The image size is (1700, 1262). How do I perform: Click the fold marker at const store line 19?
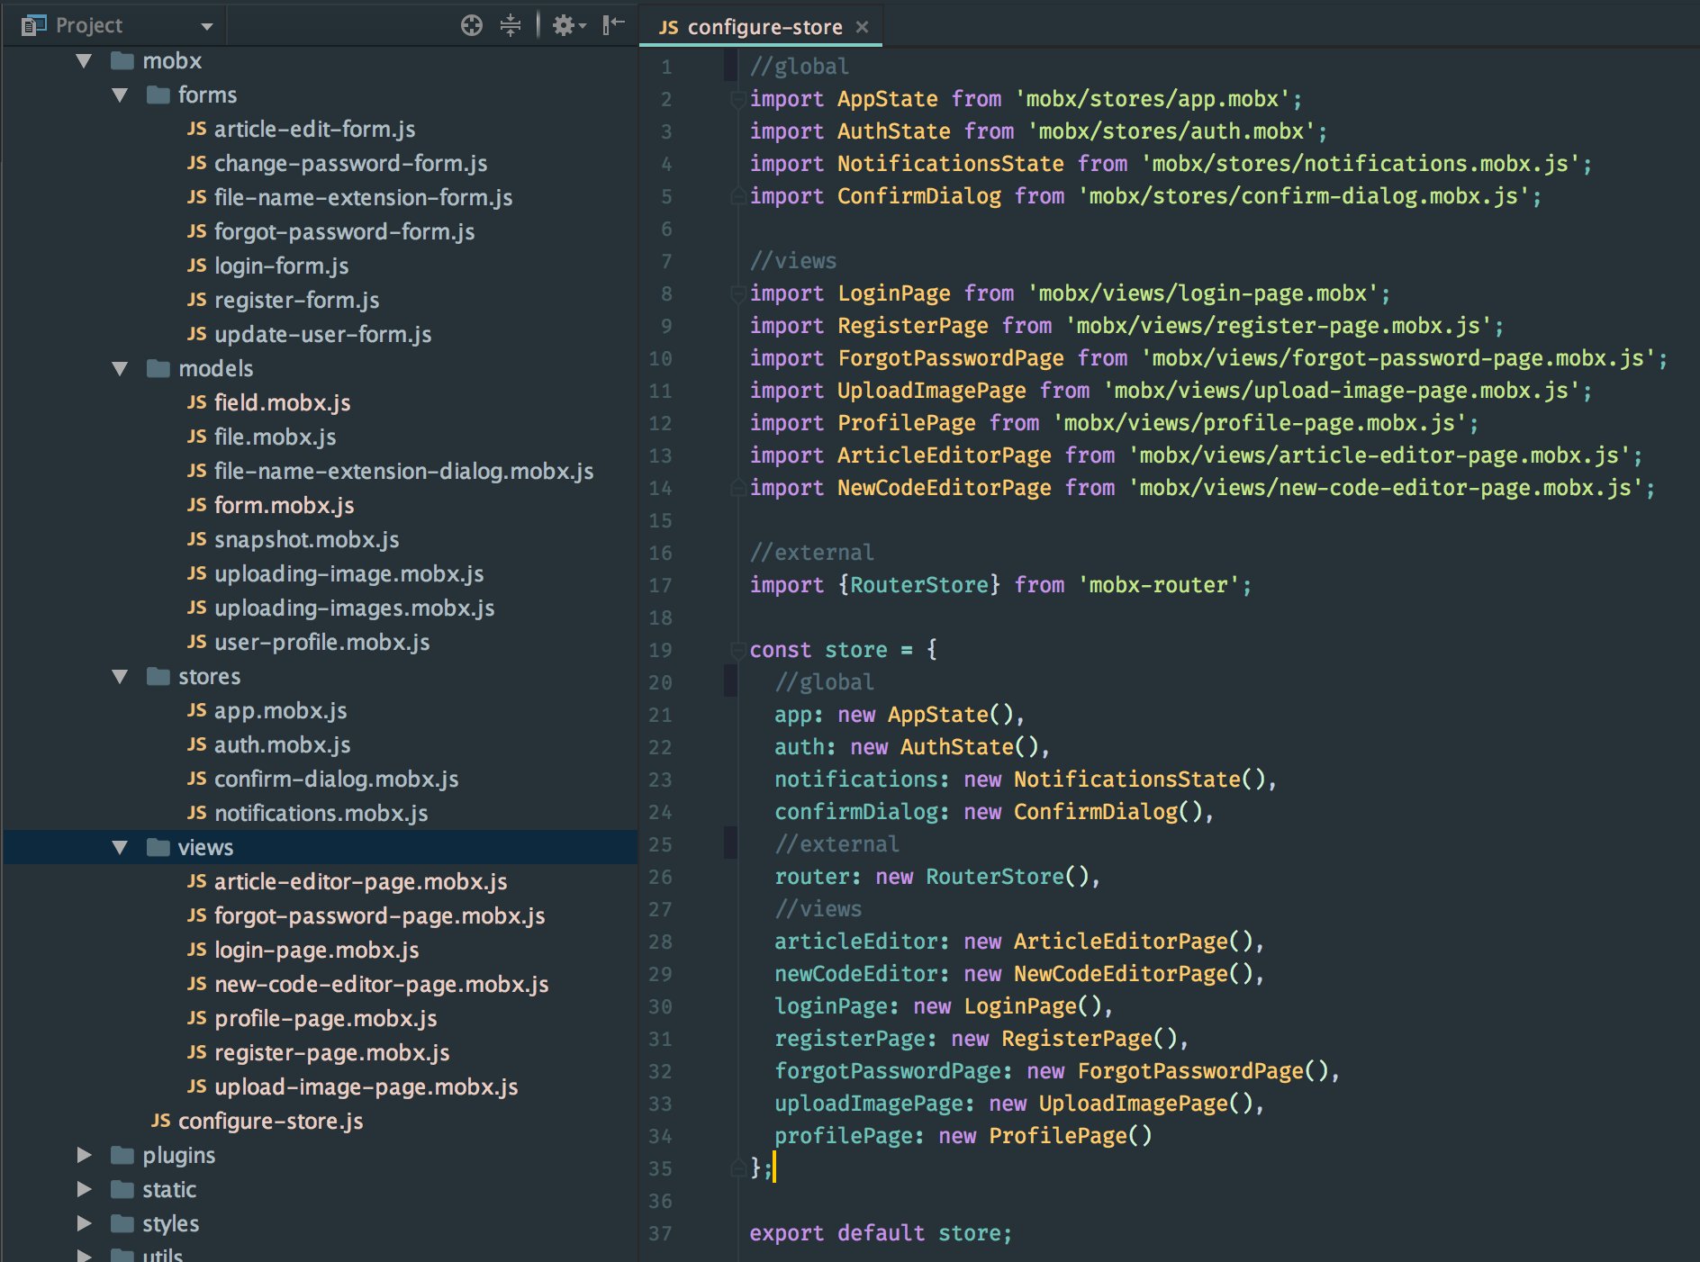tap(737, 650)
